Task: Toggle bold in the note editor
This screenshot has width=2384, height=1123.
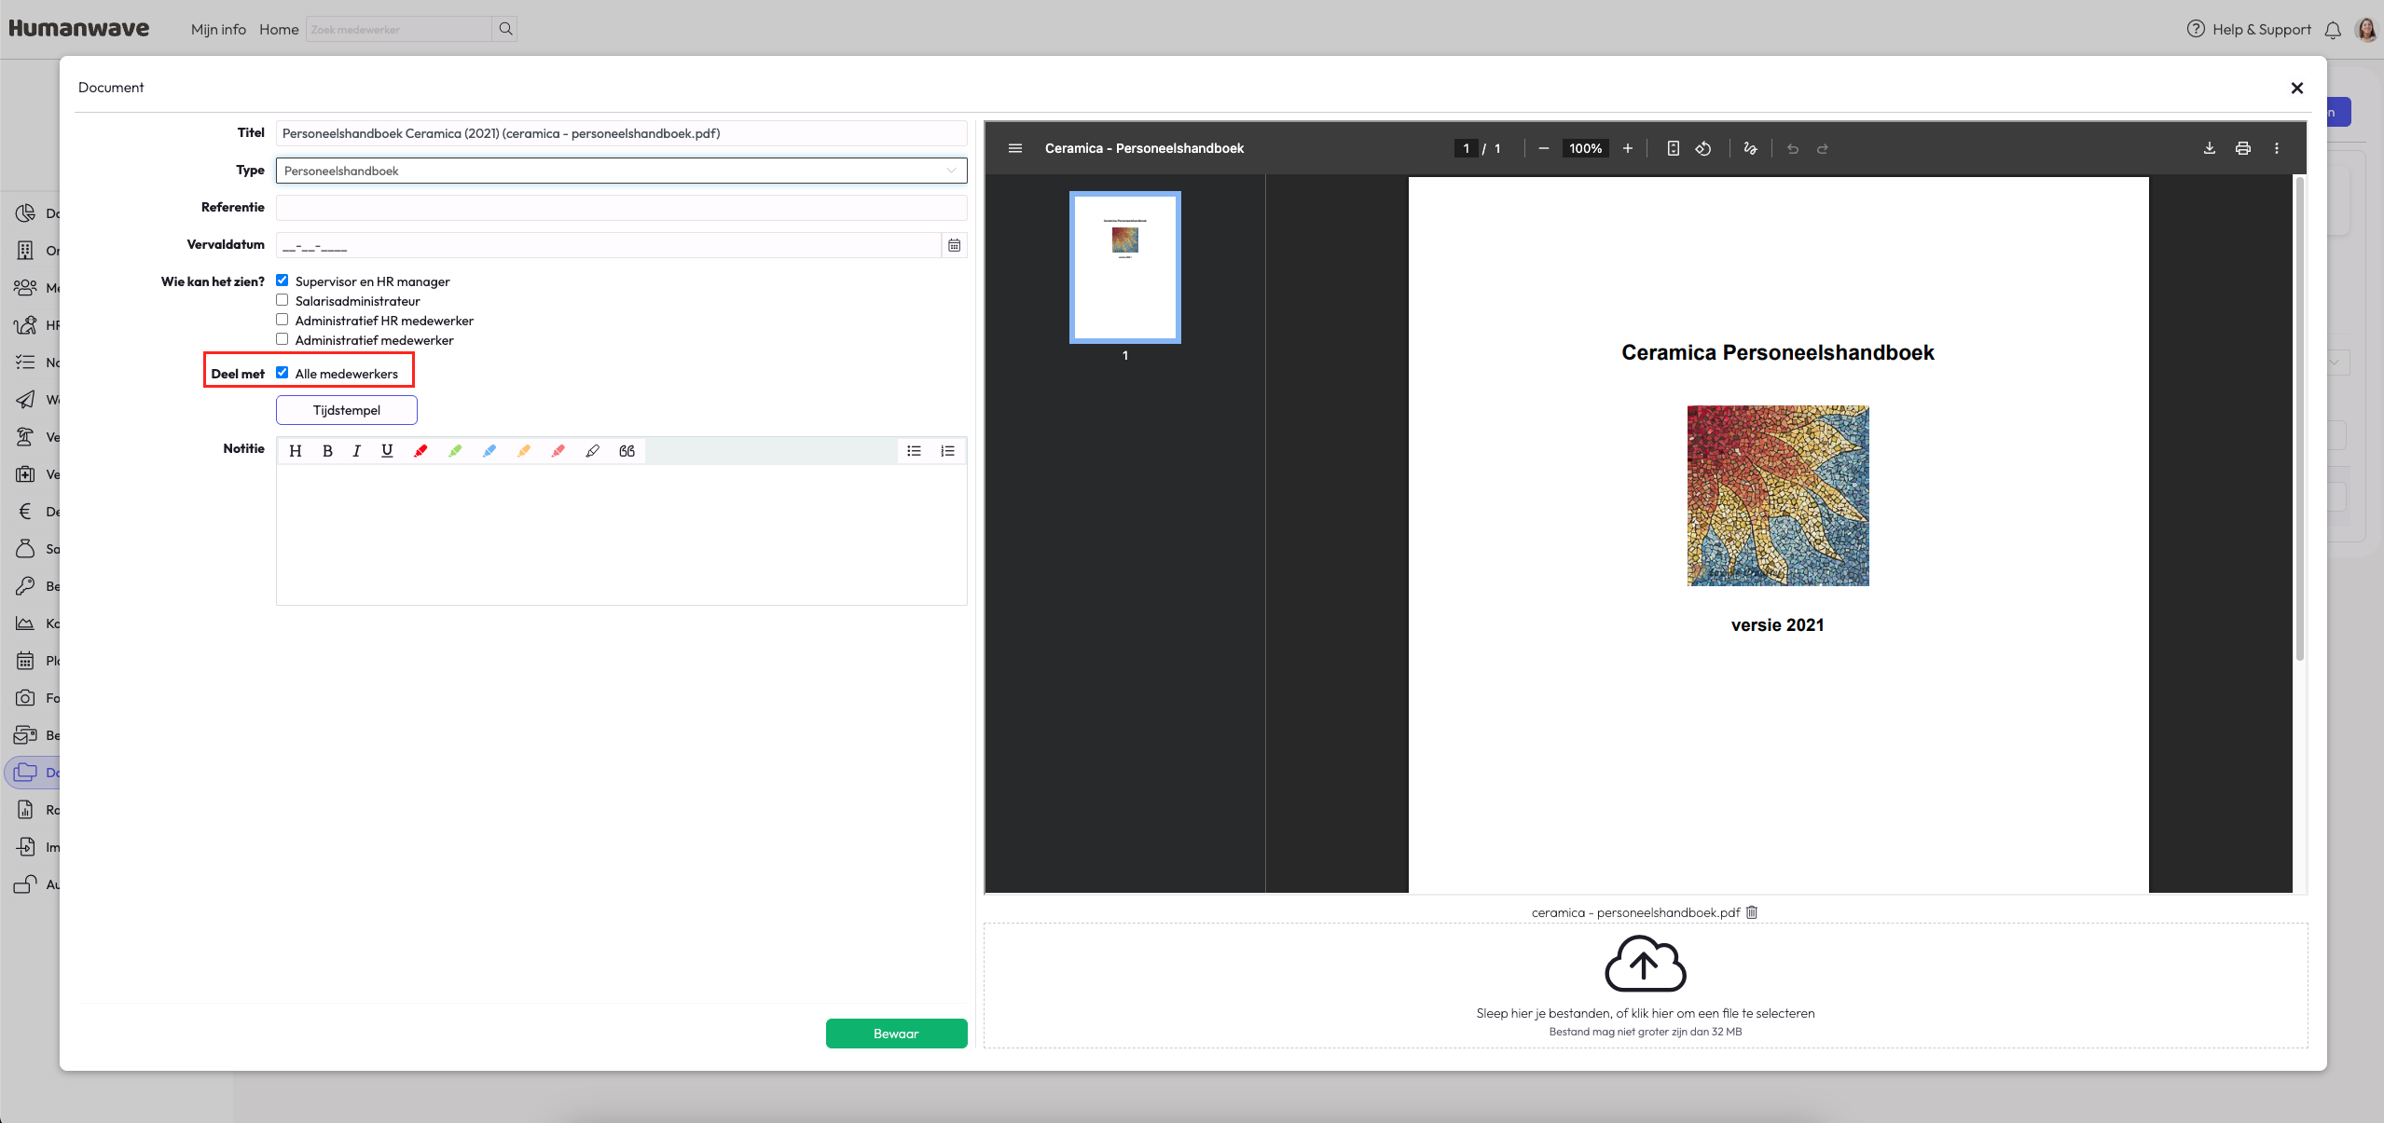Action: [x=327, y=451]
